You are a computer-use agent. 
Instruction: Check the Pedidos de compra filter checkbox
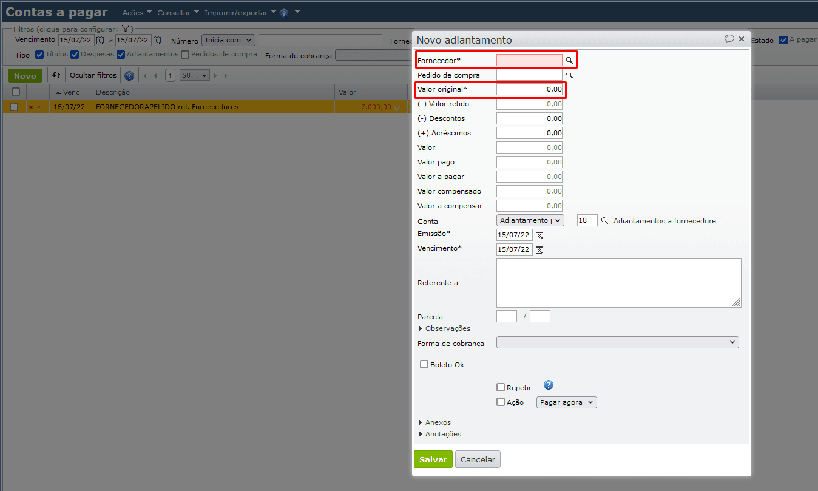186,55
